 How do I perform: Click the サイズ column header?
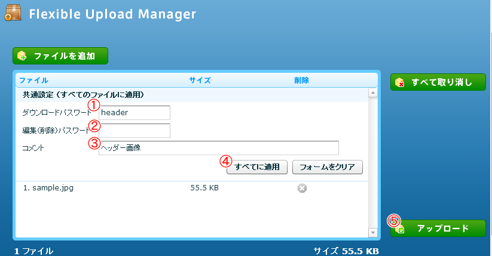point(200,80)
